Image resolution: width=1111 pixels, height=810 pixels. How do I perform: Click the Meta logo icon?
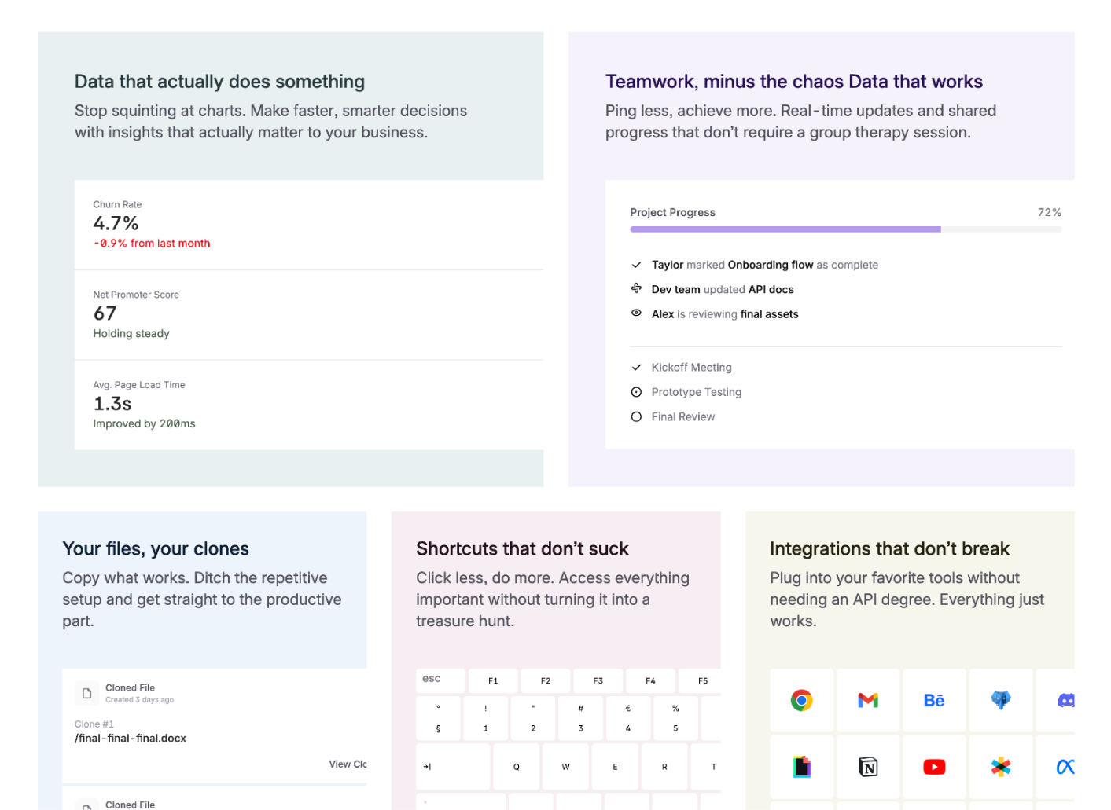[1065, 767]
